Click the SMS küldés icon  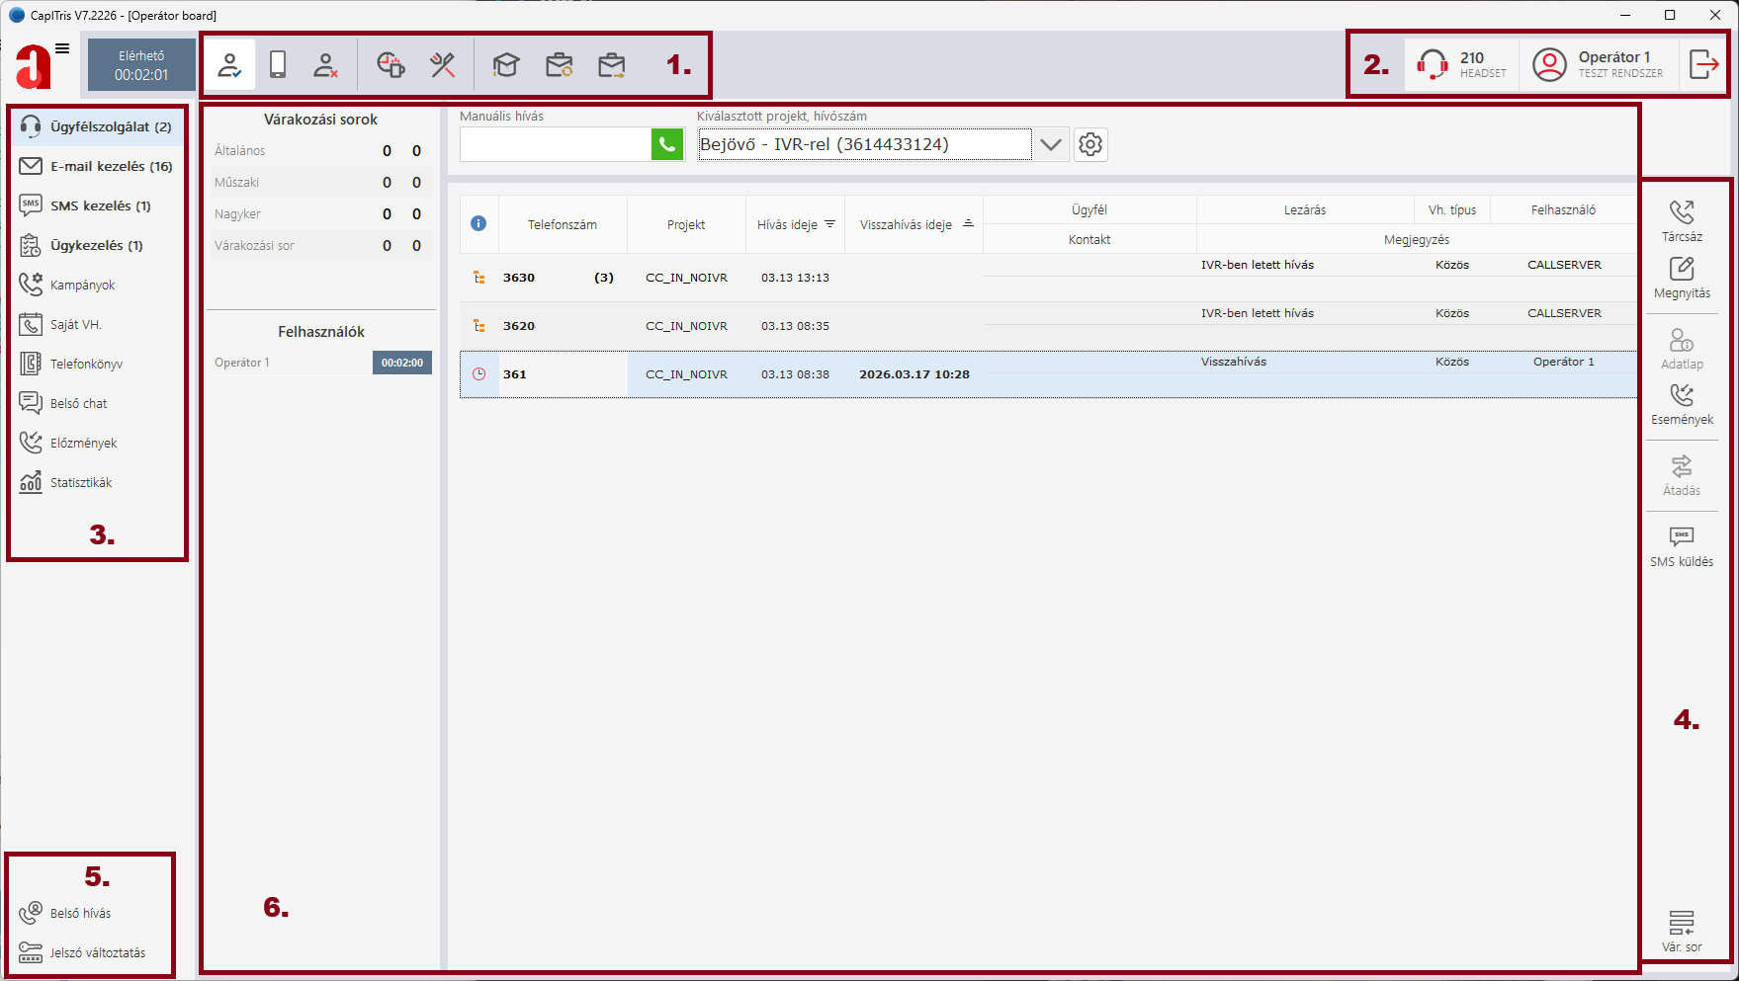click(1682, 545)
